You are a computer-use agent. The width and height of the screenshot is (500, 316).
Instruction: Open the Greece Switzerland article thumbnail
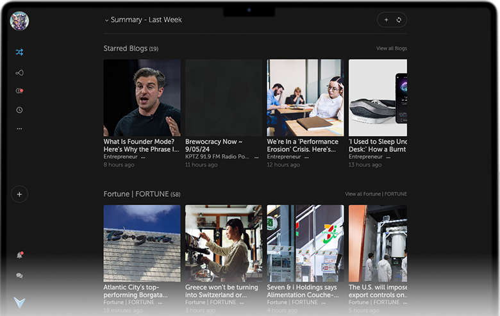(224, 244)
